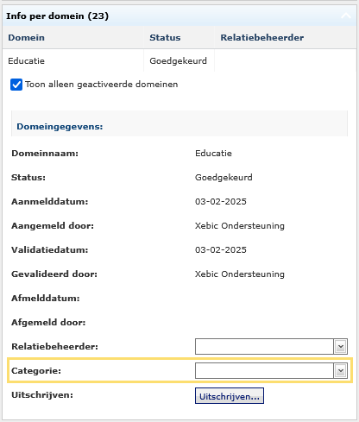Open the Relatiebeheerder dropdown arrow

point(341,347)
